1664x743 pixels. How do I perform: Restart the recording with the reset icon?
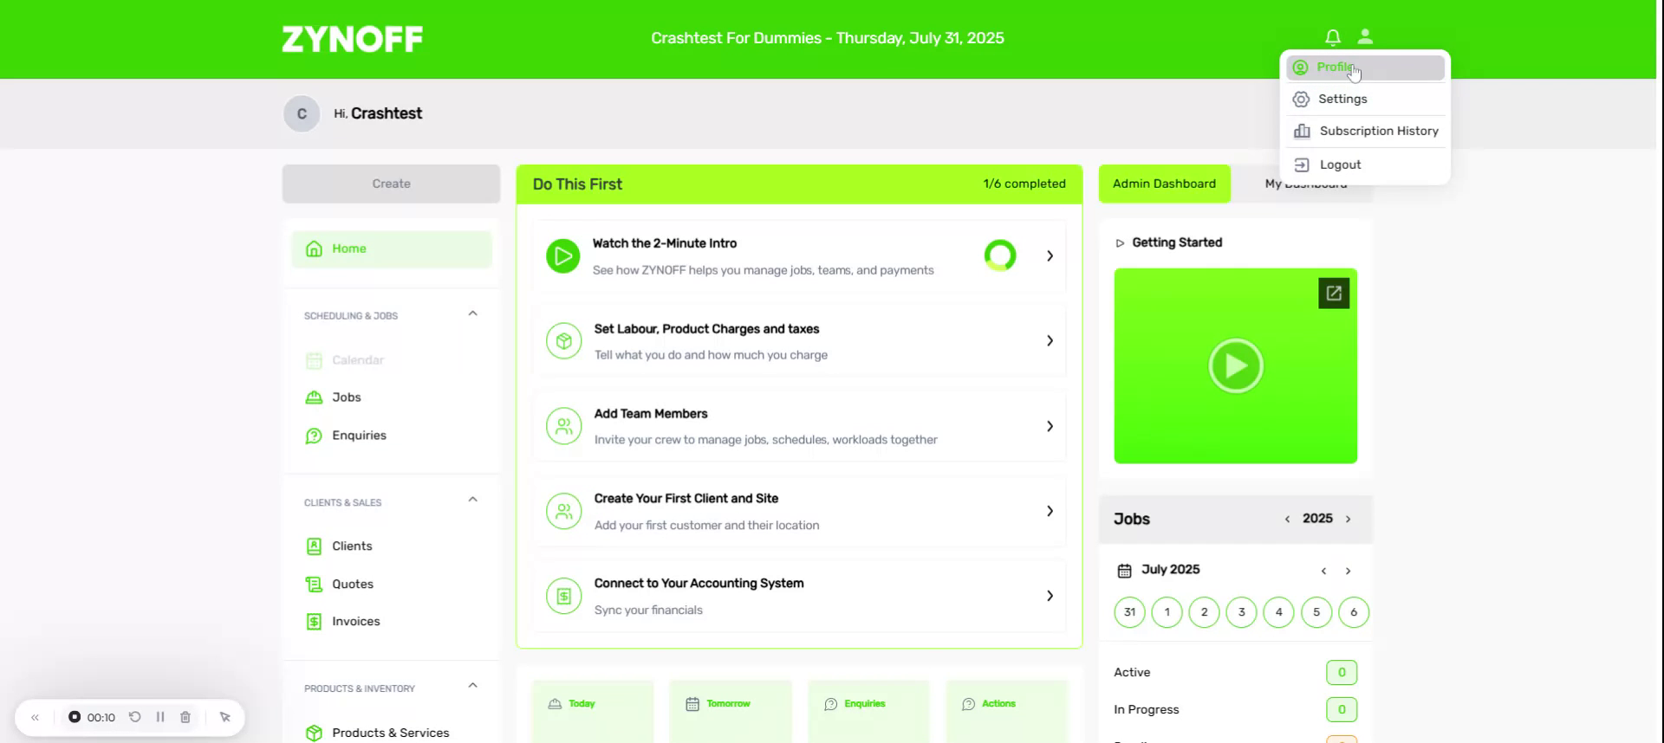pos(135,717)
